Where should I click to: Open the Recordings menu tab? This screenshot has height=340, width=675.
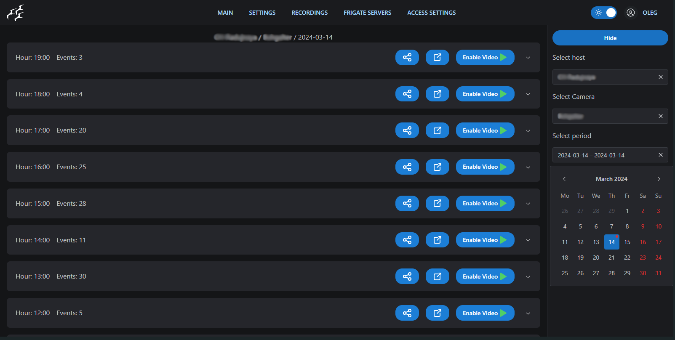309,13
